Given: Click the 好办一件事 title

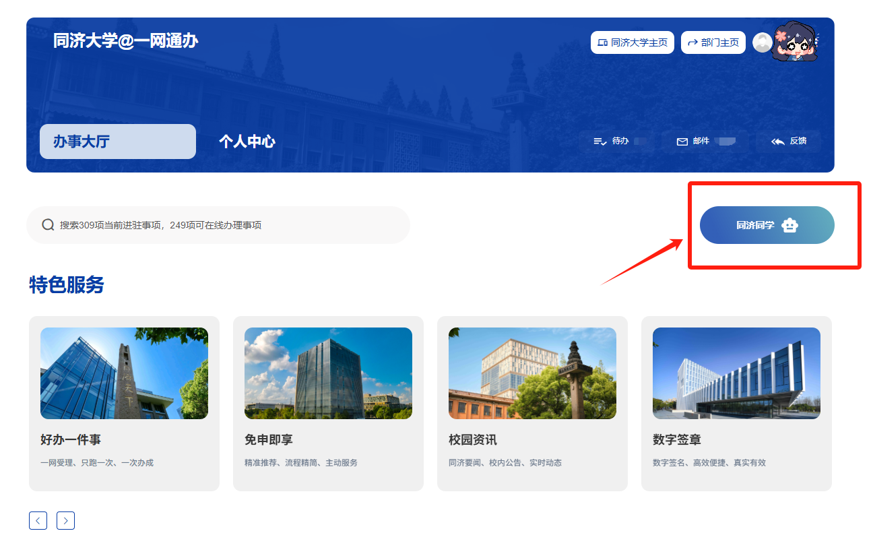Looking at the screenshot, I should (71, 440).
